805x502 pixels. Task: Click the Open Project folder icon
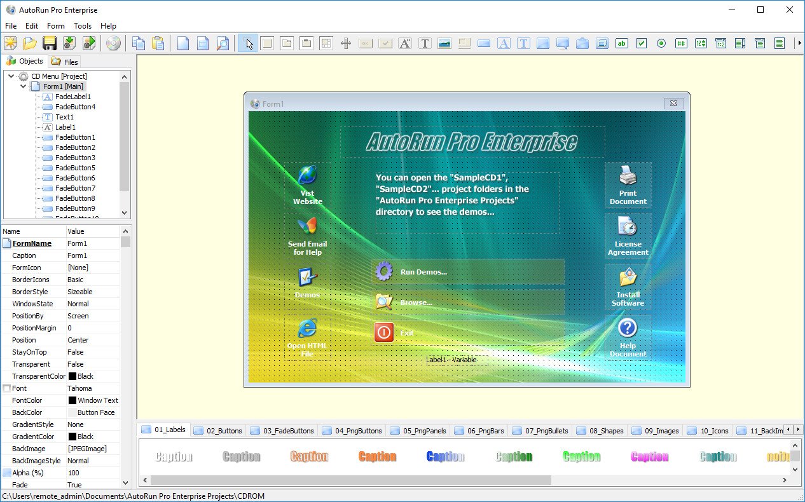pos(30,43)
